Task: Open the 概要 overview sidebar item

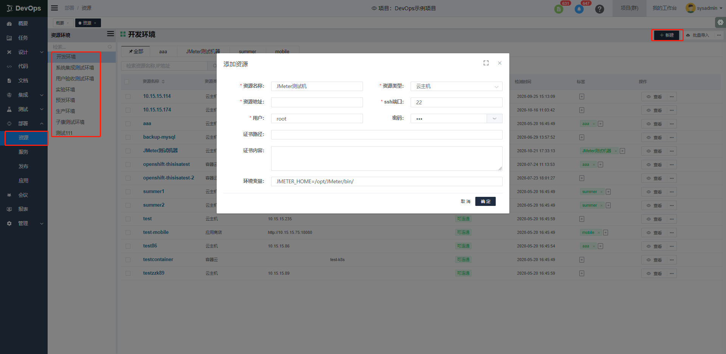Action: pos(24,23)
